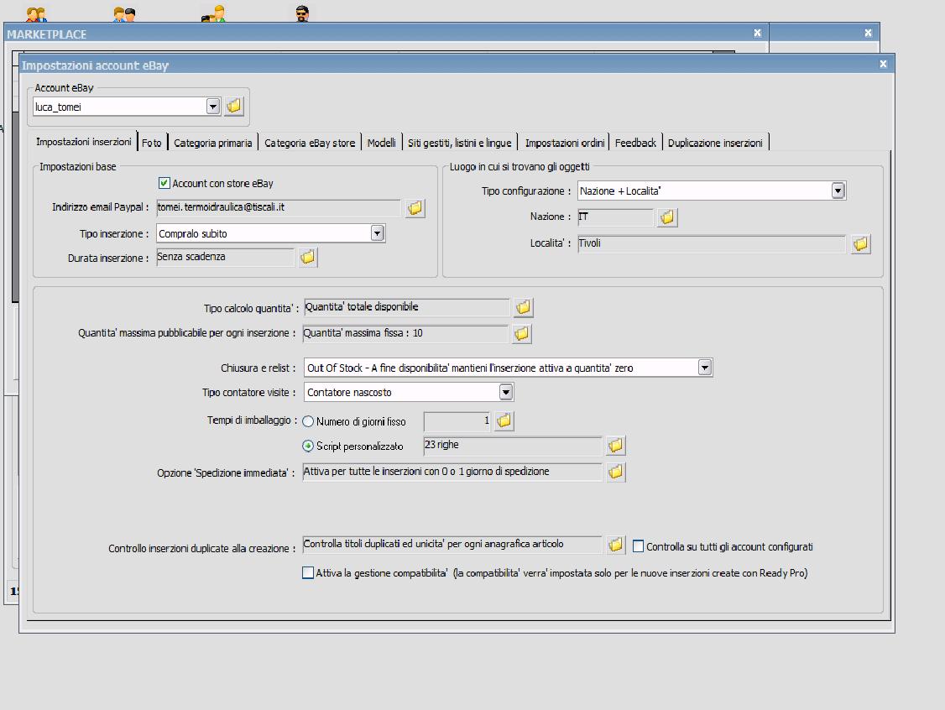This screenshot has height=710, width=945.
Task: Click the Controlla titoli duplicati field
Action: (x=452, y=545)
